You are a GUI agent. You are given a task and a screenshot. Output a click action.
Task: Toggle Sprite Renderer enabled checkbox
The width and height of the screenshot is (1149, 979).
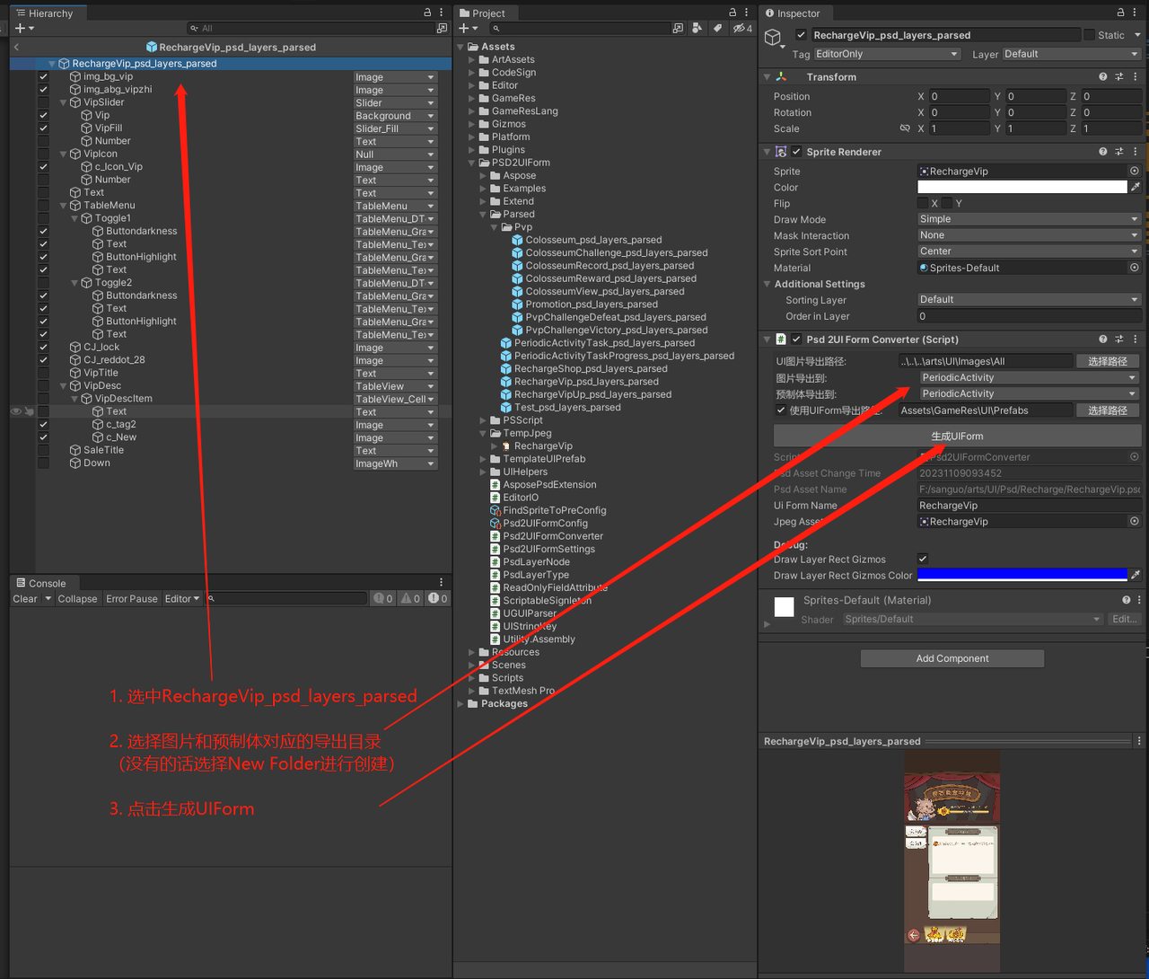click(x=796, y=152)
